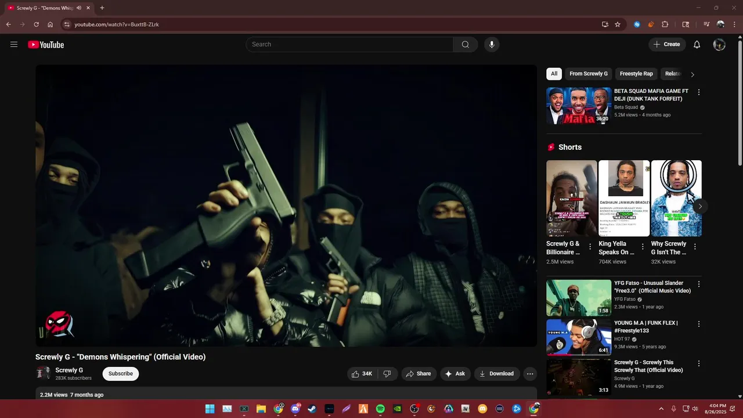Open YFG Fatso channel link
The height and width of the screenshot is (418, 743).
coord(625,300)
